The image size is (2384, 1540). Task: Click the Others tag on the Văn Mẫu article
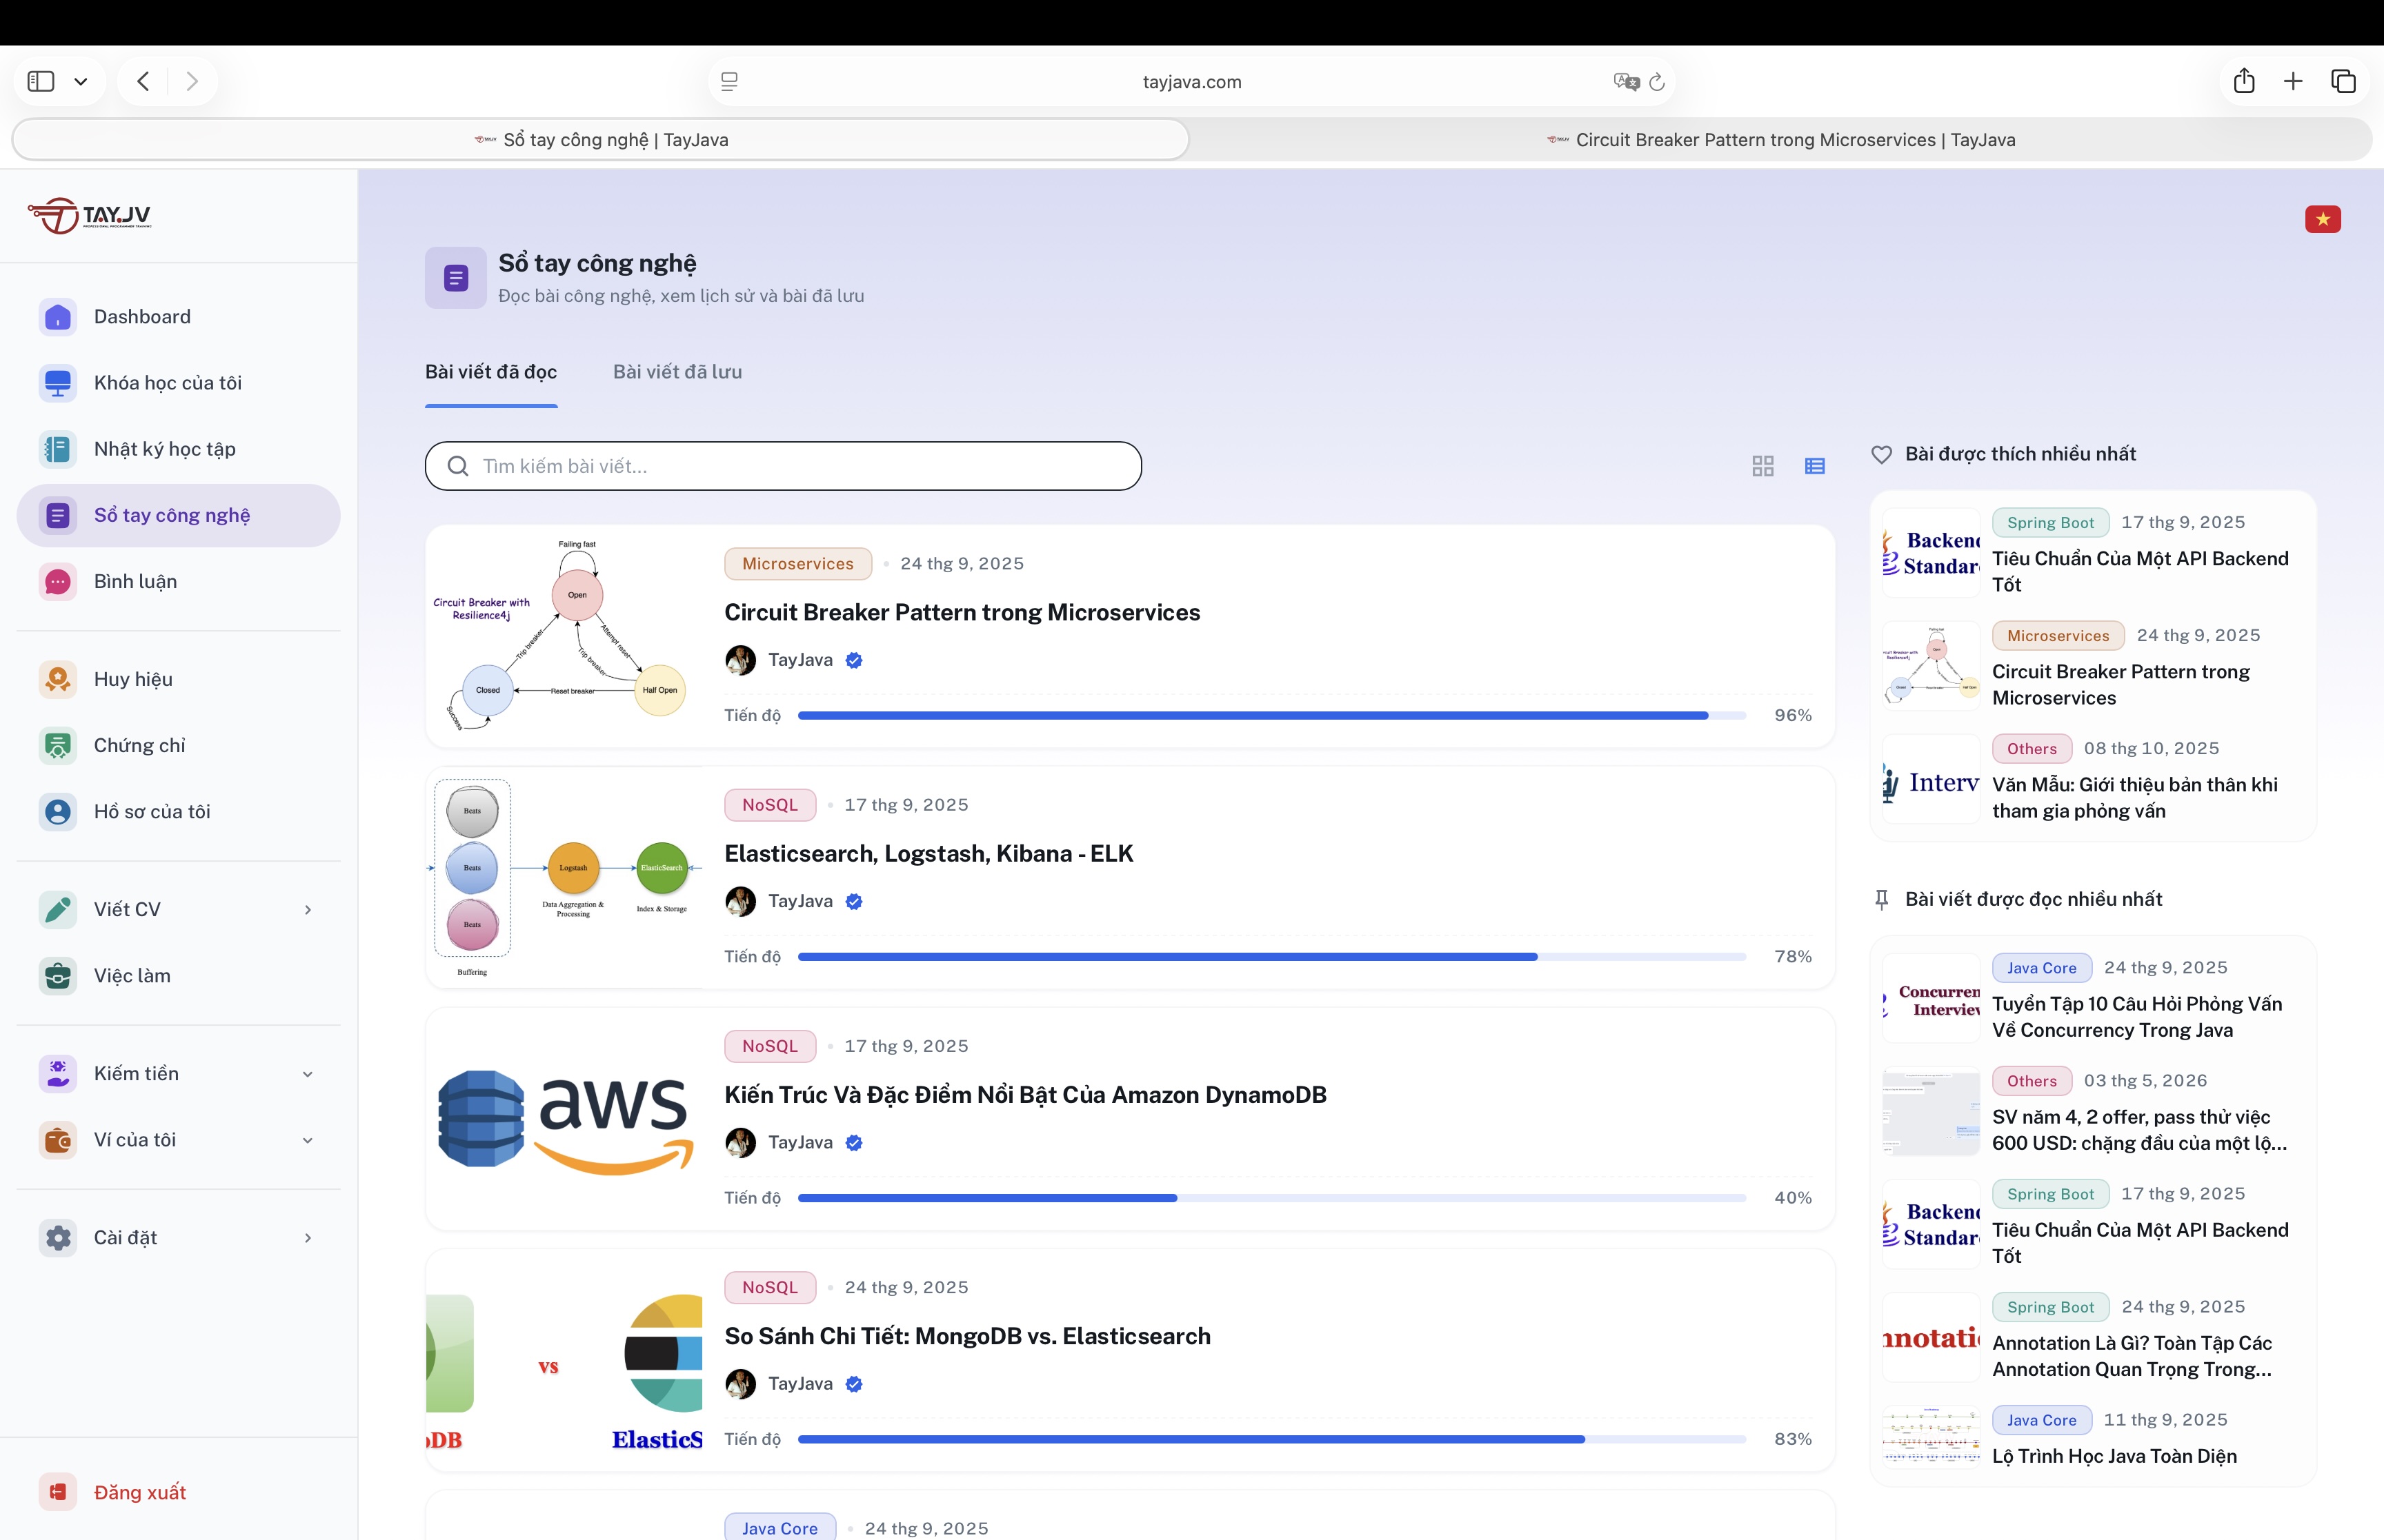coord(2032,749)
